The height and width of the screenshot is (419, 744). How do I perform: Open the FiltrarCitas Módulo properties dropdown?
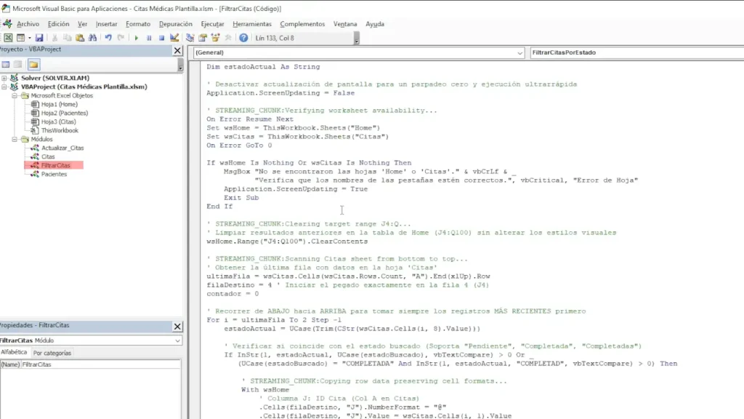[91, 340]
